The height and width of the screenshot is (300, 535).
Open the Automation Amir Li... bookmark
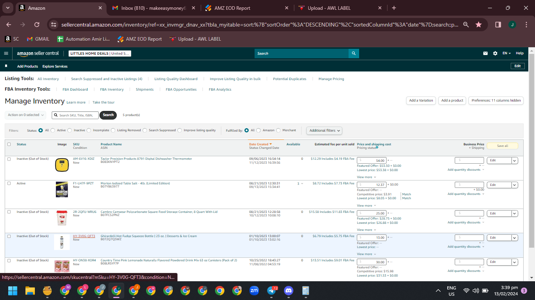[83, 39]
